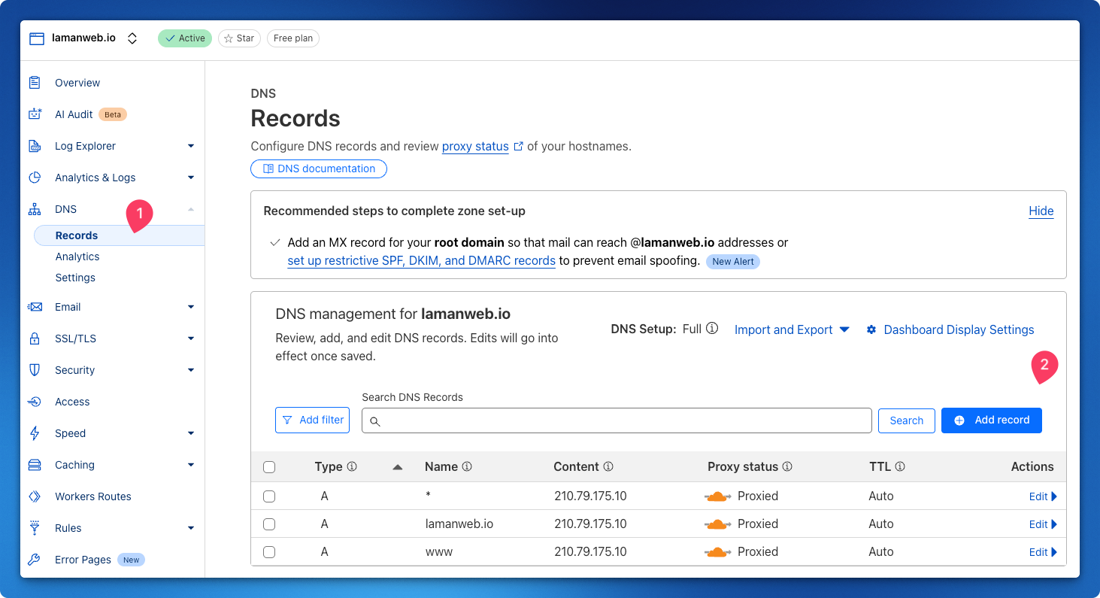The height and width of the screenshot is (598, 1100).
Task: Open the Workers Routes page
Action: [93, 496]
